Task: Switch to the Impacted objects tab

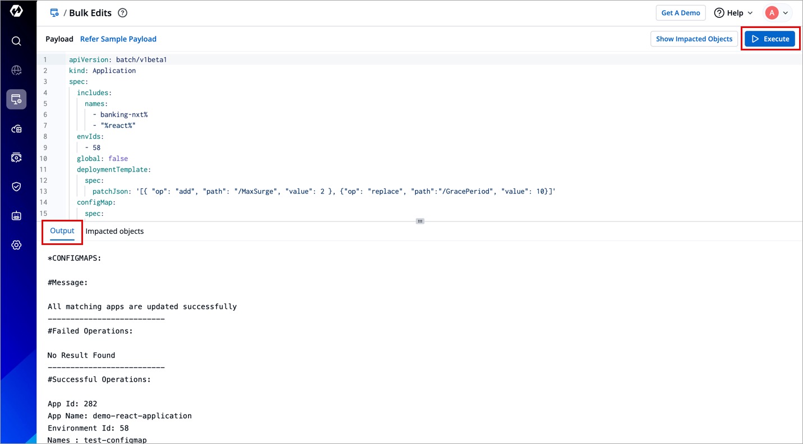Action: coord(114,231)
